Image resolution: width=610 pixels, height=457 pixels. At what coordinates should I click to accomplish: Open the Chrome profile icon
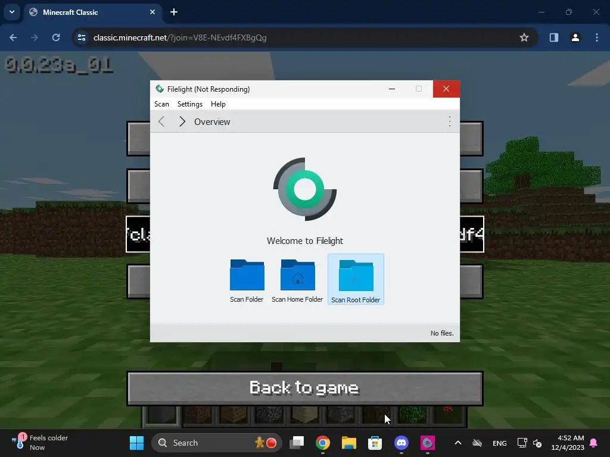[575, 37]
